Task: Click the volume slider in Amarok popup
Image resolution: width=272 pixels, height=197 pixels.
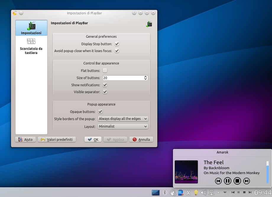Action: pyautogui.click(x=268, y=172)
